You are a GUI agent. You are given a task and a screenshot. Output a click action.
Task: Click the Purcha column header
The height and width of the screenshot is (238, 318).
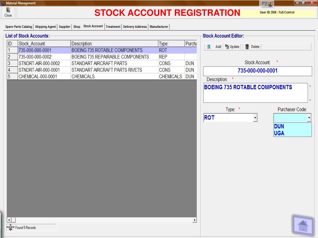(x=191, y=44)
